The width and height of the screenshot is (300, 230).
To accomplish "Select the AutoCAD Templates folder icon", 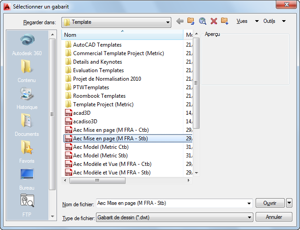I will point(68,44).
